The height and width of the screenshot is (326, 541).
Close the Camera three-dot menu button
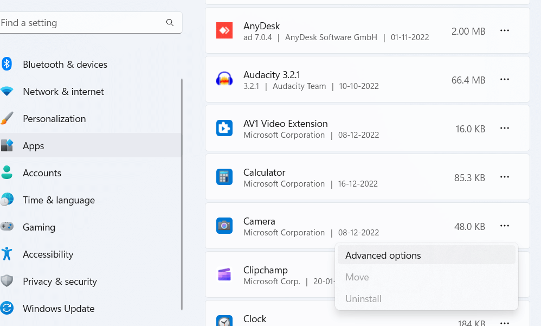coord(505,226)
